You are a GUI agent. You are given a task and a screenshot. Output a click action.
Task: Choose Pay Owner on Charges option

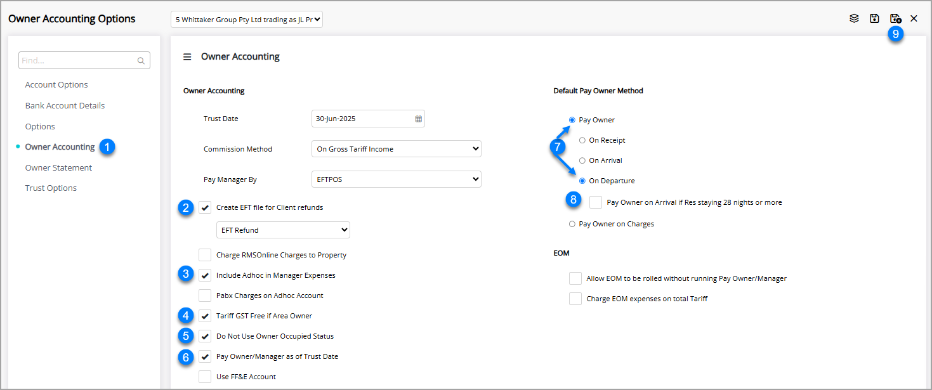point(572,224)
